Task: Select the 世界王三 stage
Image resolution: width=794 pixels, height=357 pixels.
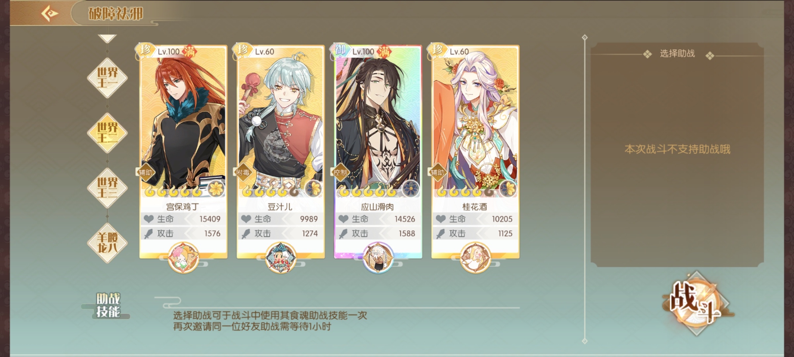Action: tap(107, 188)
